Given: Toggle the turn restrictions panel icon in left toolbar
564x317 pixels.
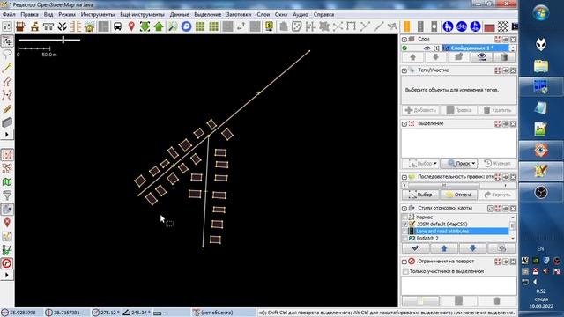Looking at the screenshot, I should click(x=7, y=263).
